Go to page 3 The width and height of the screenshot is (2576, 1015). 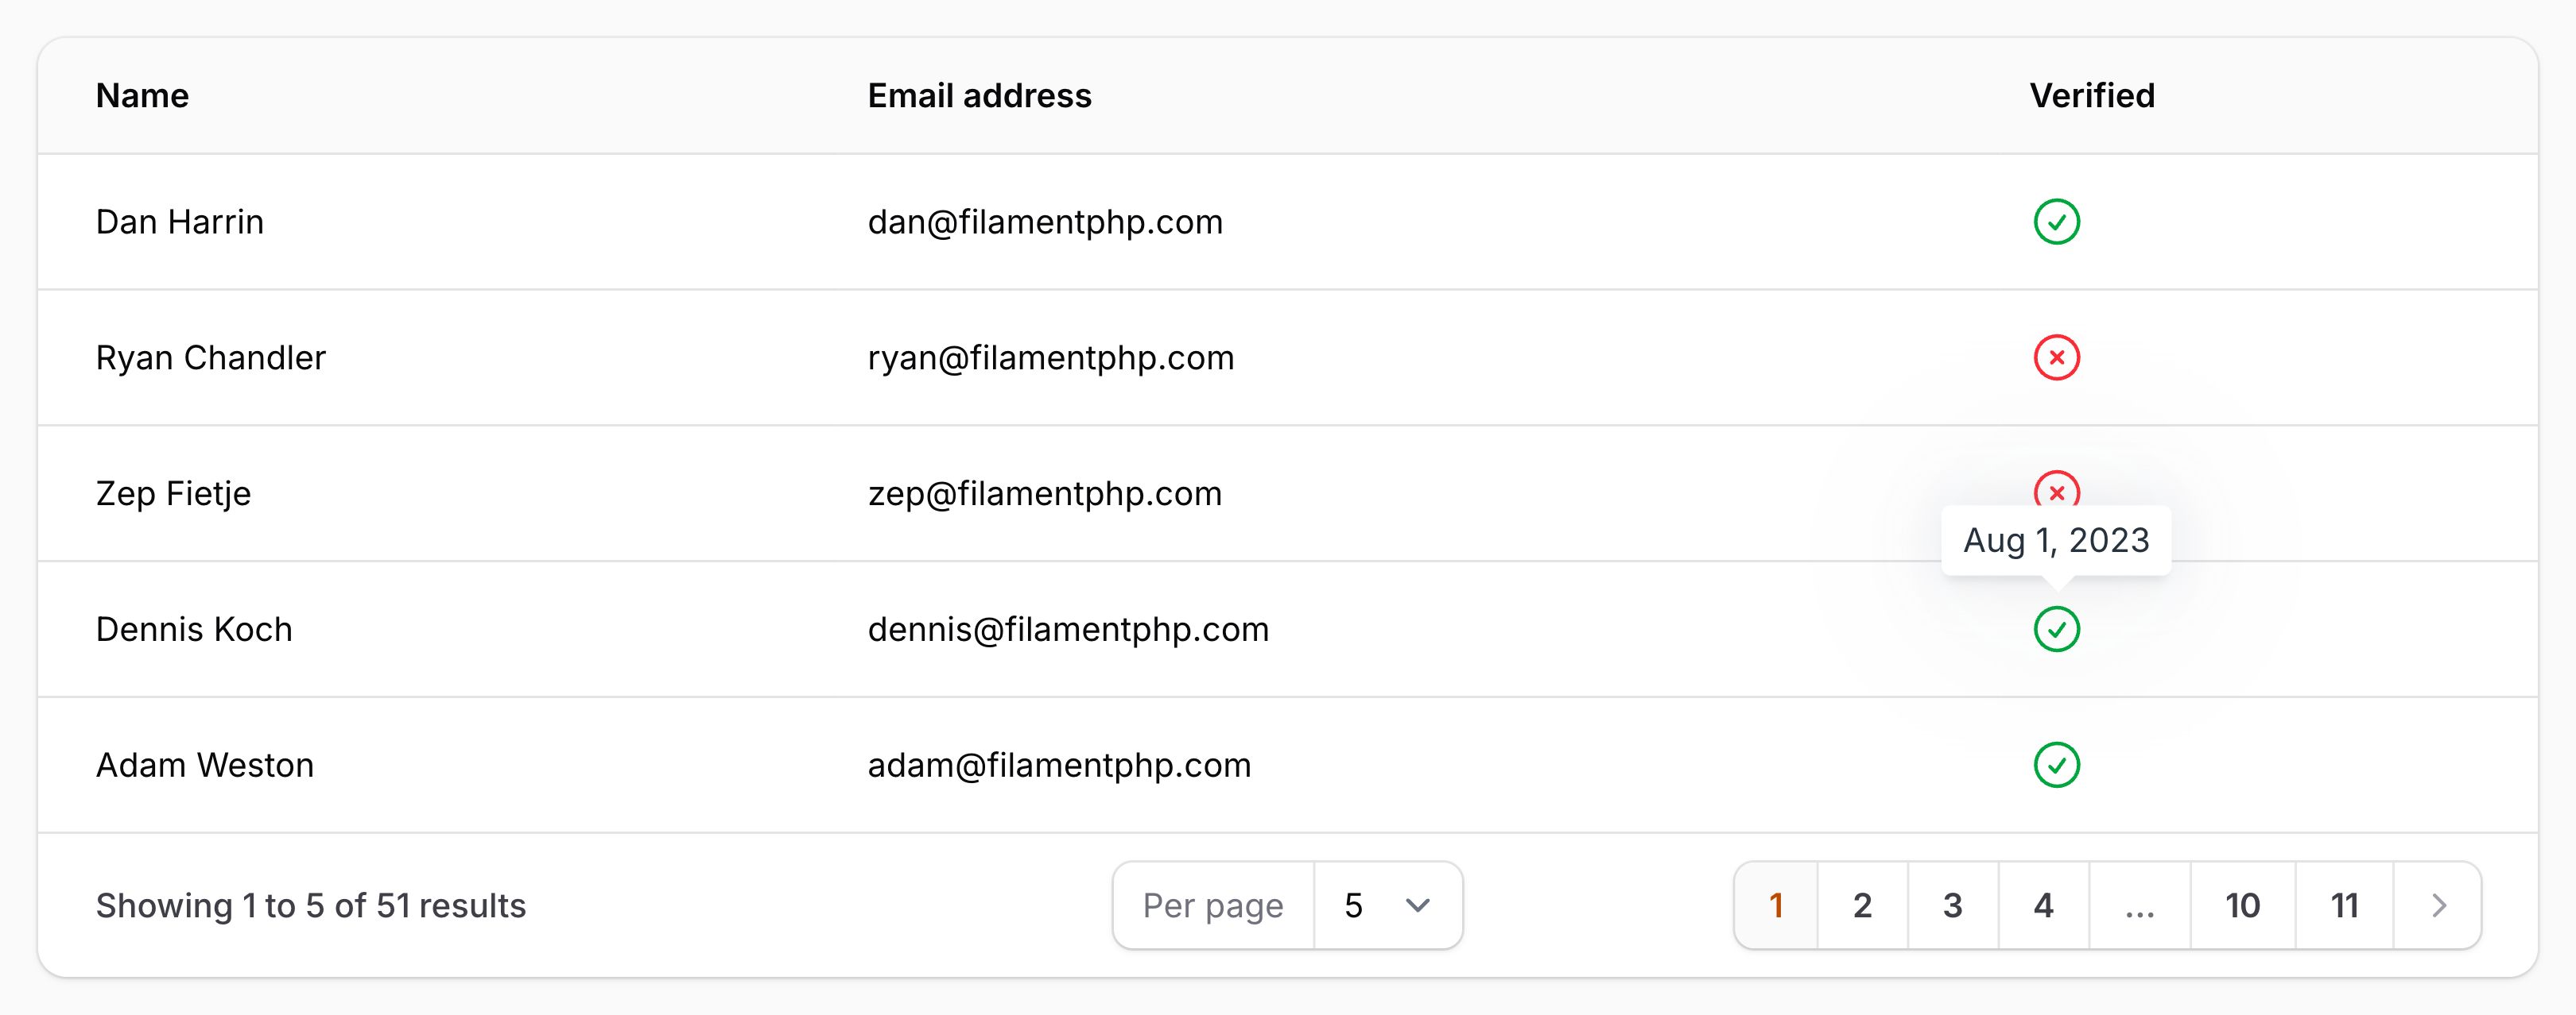(x=1953, y=905)
